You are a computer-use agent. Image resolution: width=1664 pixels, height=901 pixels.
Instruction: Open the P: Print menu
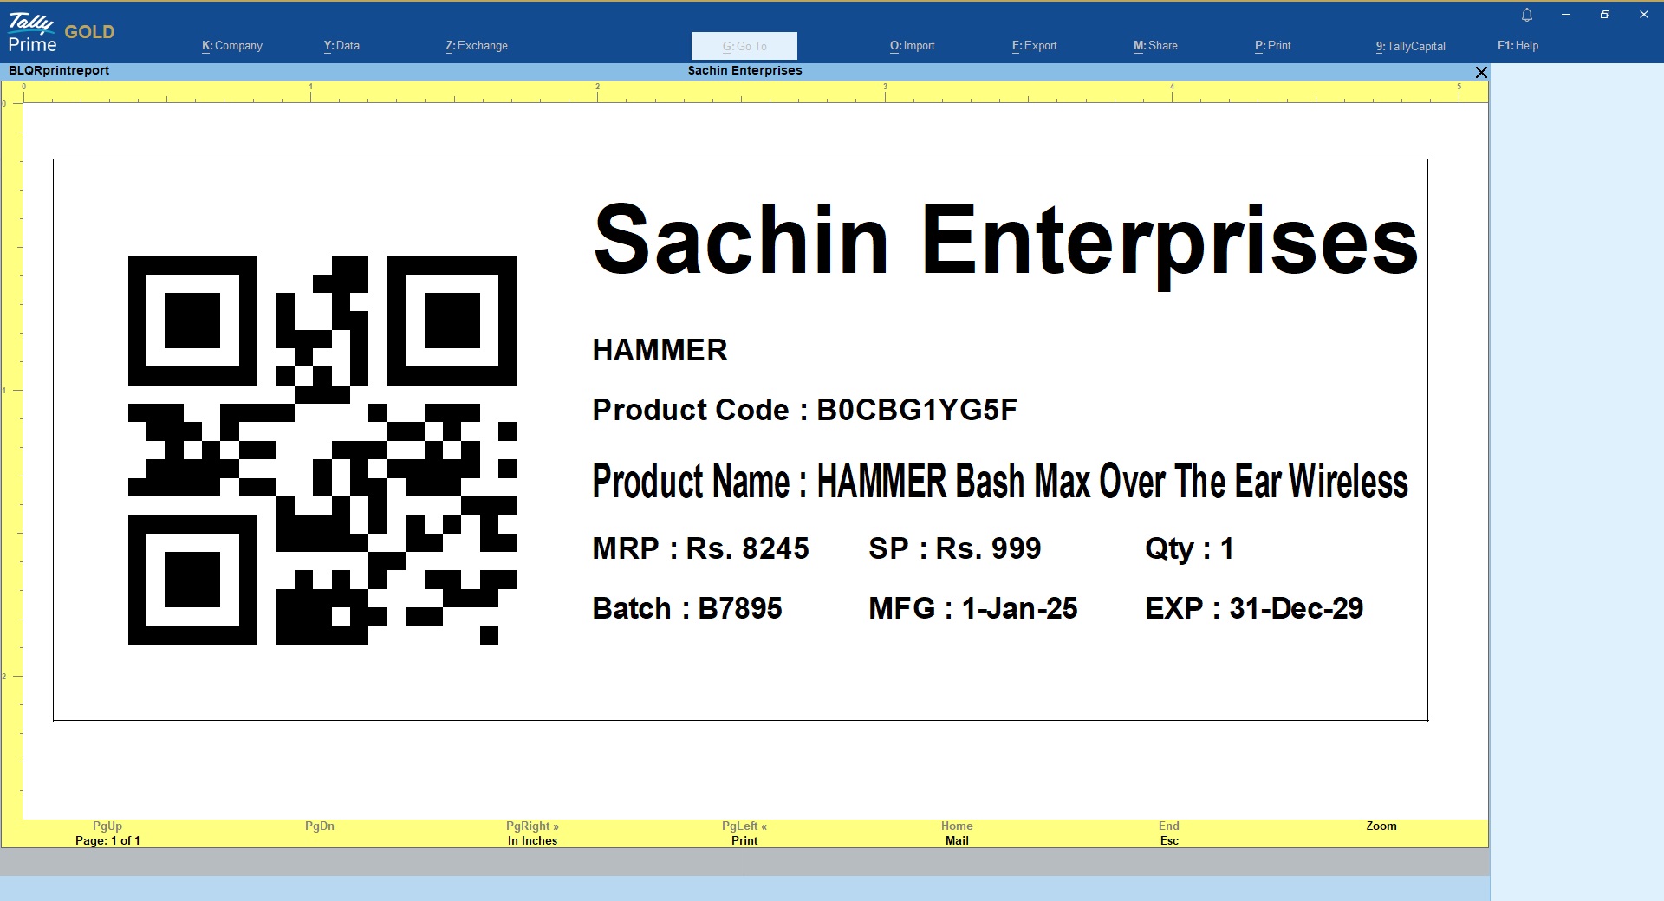click(1272, 46)
